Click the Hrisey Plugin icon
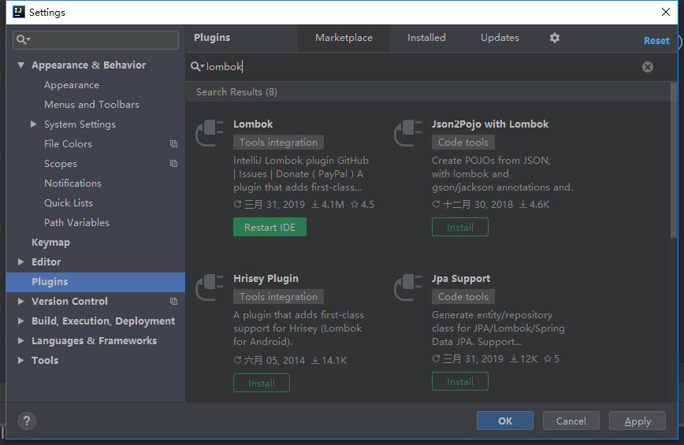Screen dimensions: 684x445 tap(210, 287)
